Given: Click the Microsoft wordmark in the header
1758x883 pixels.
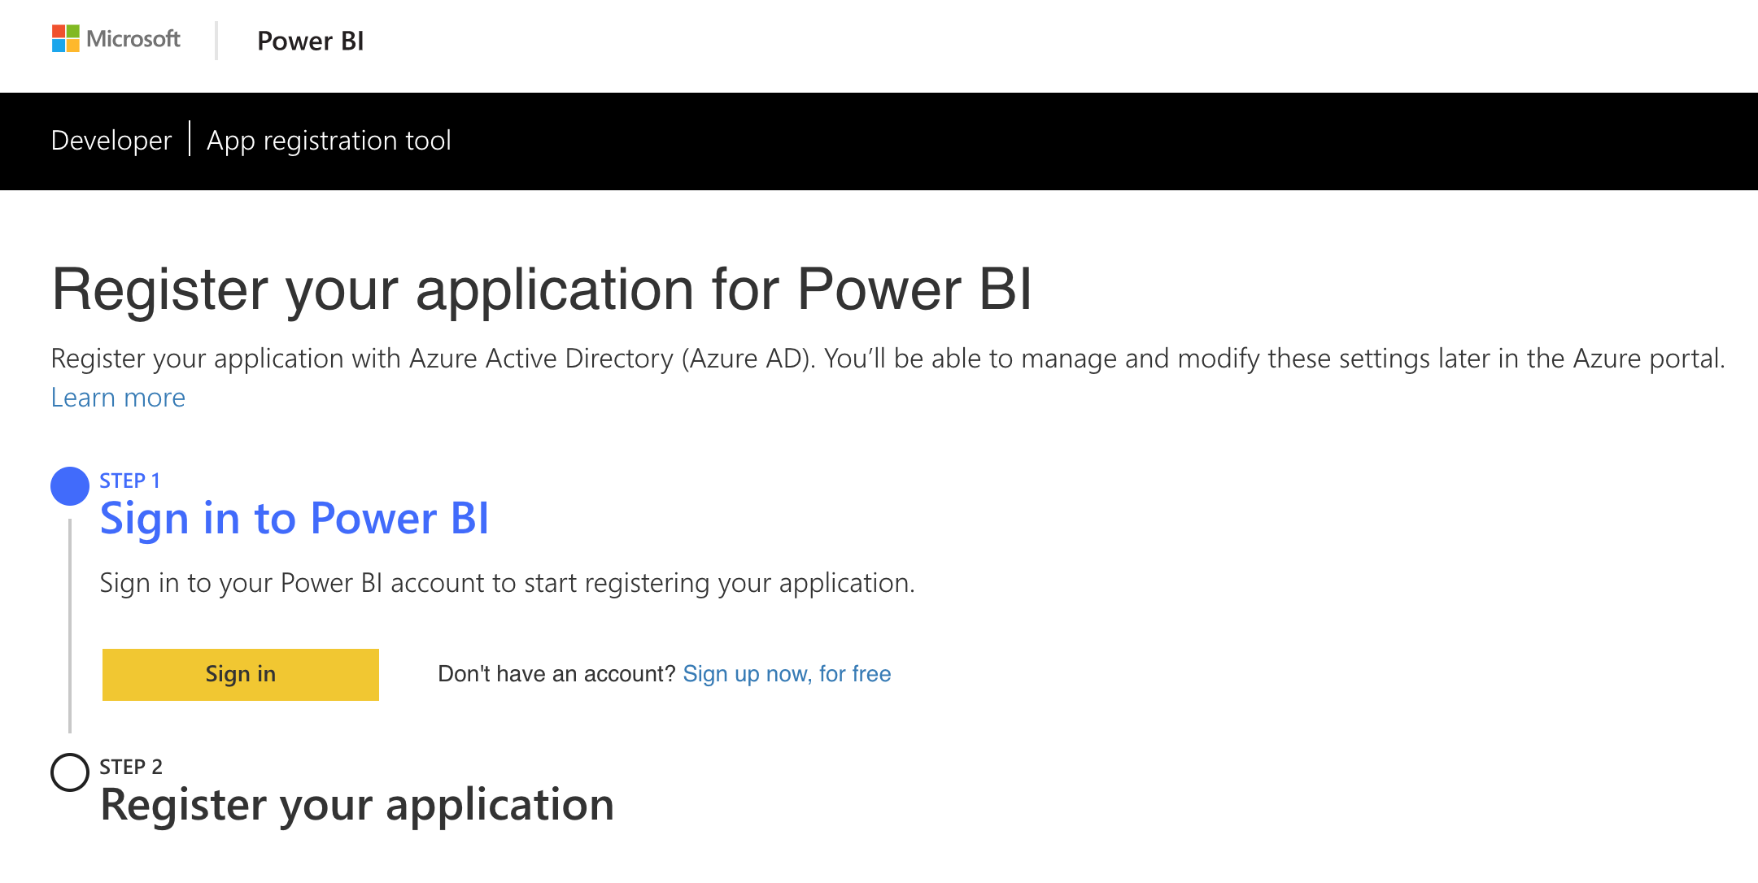Looking at the screenshot, I should 133,39.
